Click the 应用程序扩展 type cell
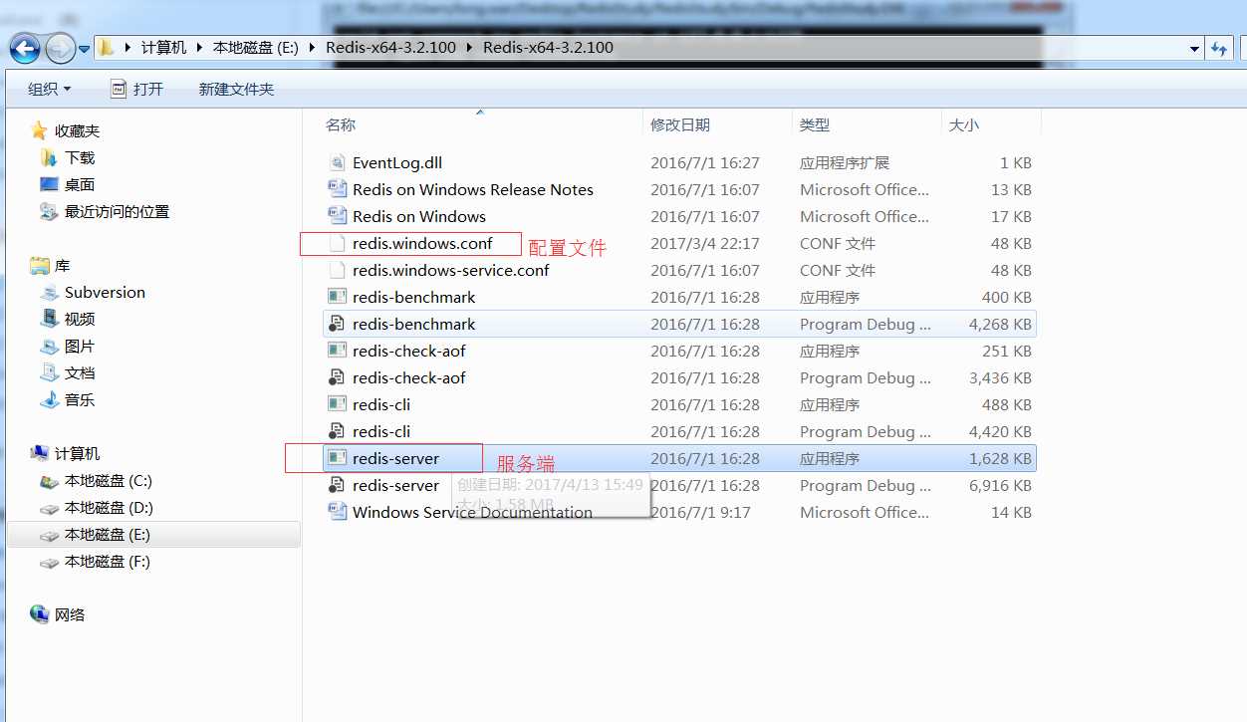 845,162
